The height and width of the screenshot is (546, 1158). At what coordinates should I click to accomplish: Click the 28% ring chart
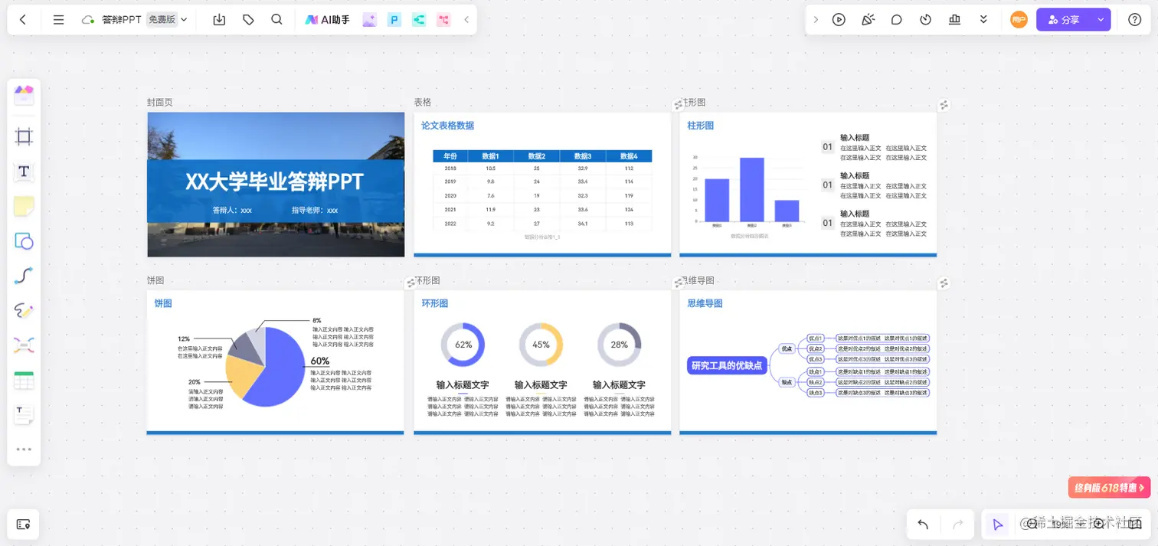coord(619,345)
